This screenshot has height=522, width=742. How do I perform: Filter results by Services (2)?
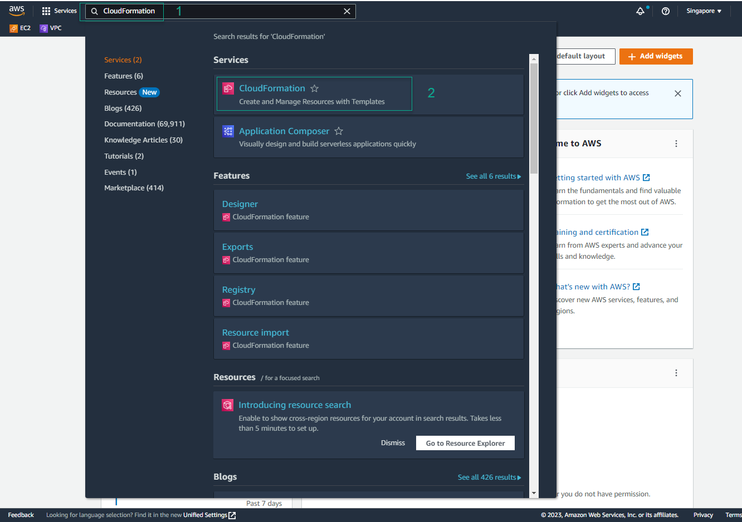click(x=123, y=60)
